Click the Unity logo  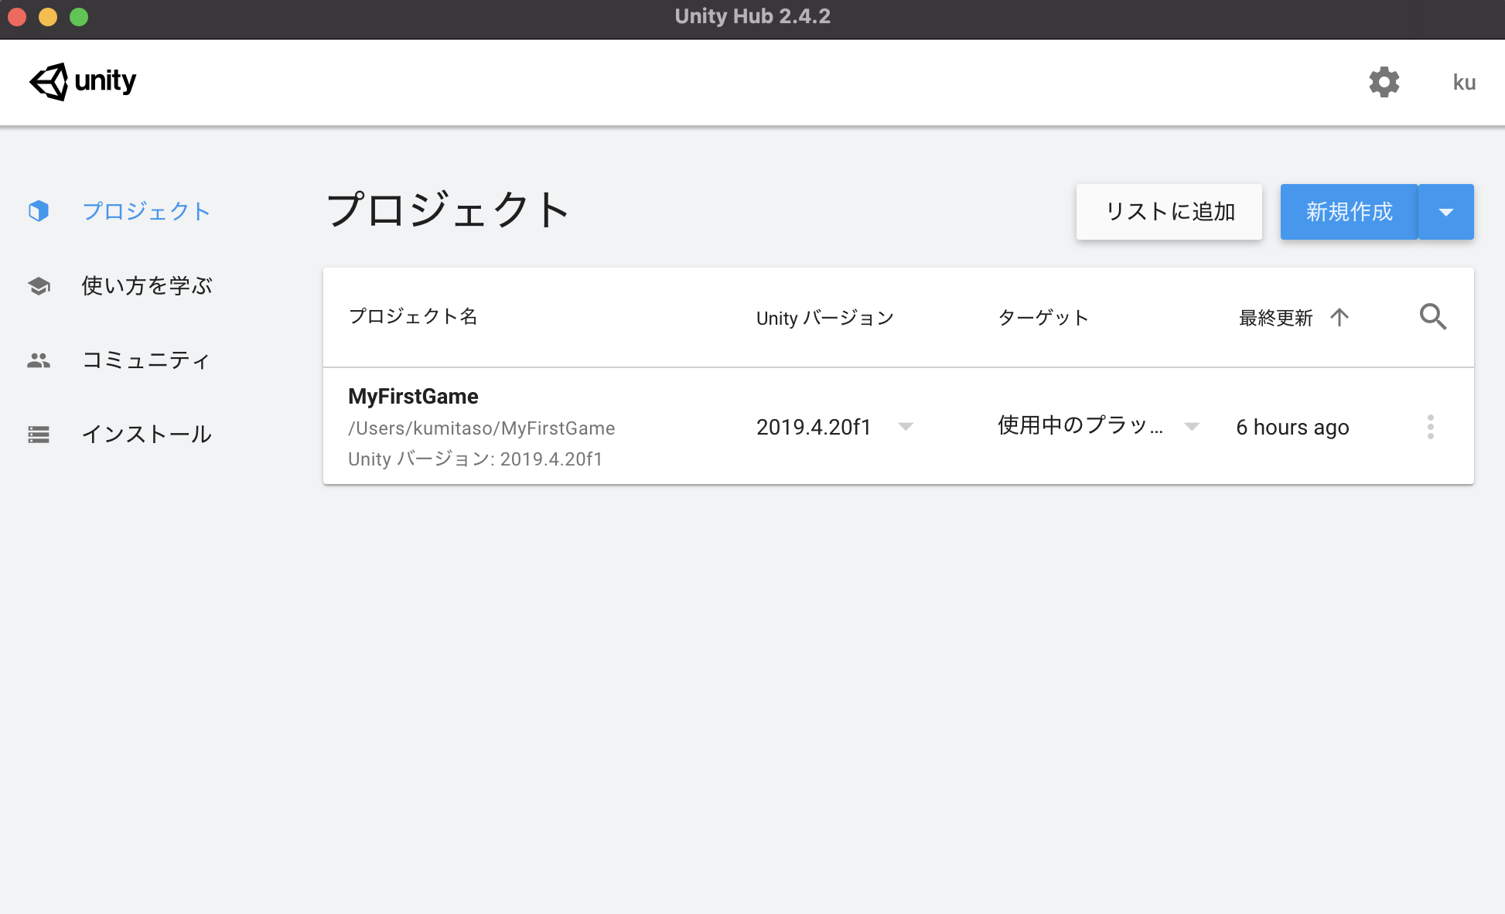[x=83, y=81]
